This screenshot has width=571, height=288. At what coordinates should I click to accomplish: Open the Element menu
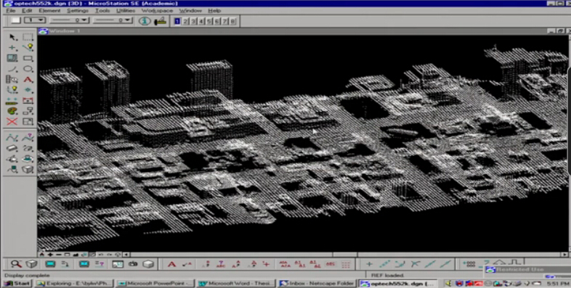pyautogui.click(x=49, y=11)
